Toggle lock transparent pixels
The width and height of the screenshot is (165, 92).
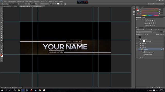click(x=142, y=34)
